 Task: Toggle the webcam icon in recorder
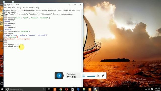click(98, 76)
